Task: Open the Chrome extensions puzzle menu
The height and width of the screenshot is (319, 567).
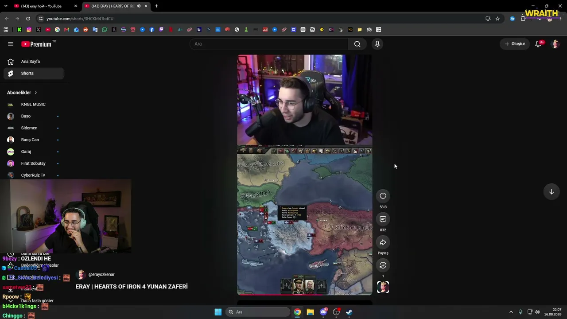Action: (523, 19)
